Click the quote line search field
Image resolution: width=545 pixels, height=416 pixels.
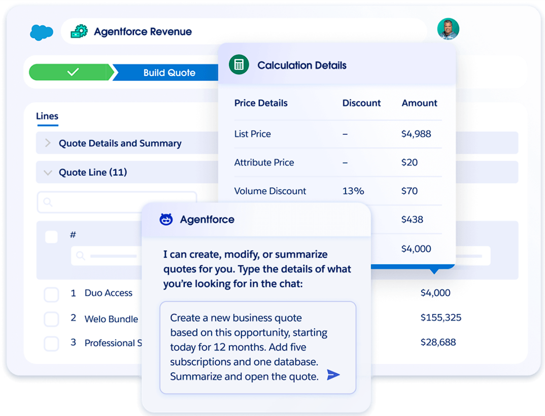tap(117, 202)
